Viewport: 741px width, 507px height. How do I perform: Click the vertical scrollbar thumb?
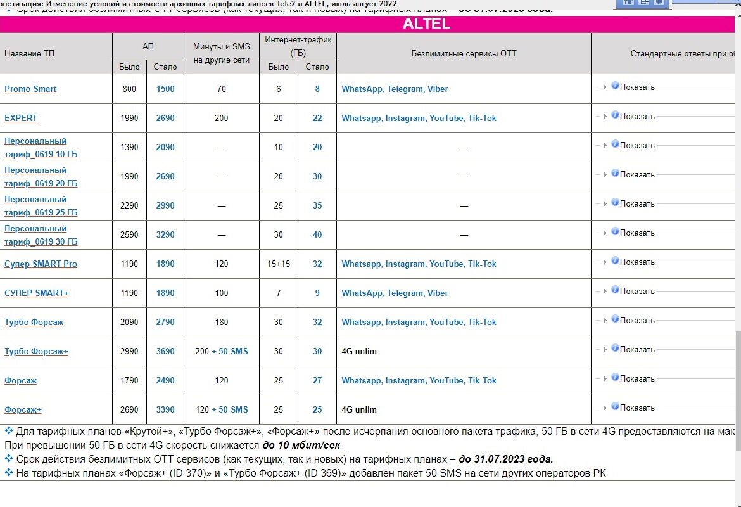[738, 390]
